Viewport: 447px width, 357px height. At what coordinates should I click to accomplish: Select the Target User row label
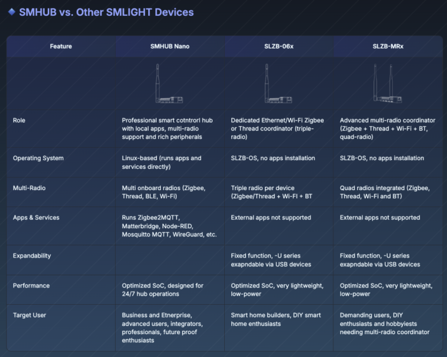(x=29, y=315)
